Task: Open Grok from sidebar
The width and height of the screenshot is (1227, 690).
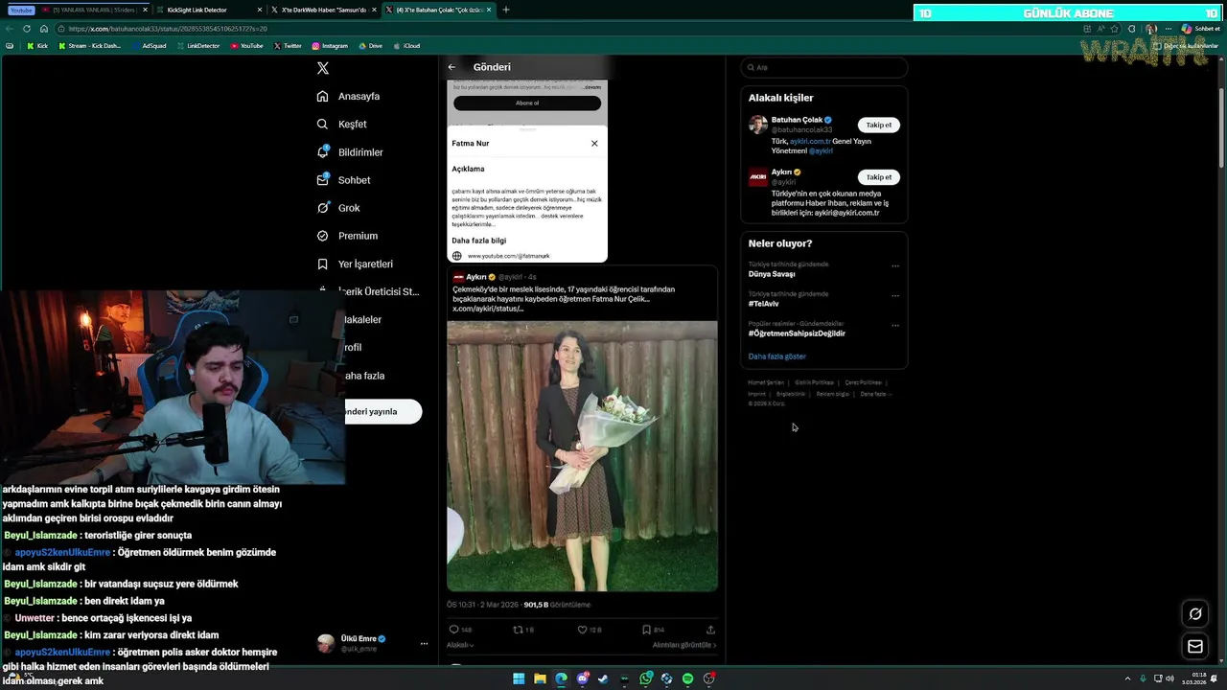Action: click(x=338, y=208)
